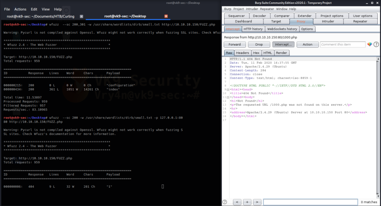Click the response scrollbar down arrow
Viewport: 381px width, 206px height.
click(378, 196)
